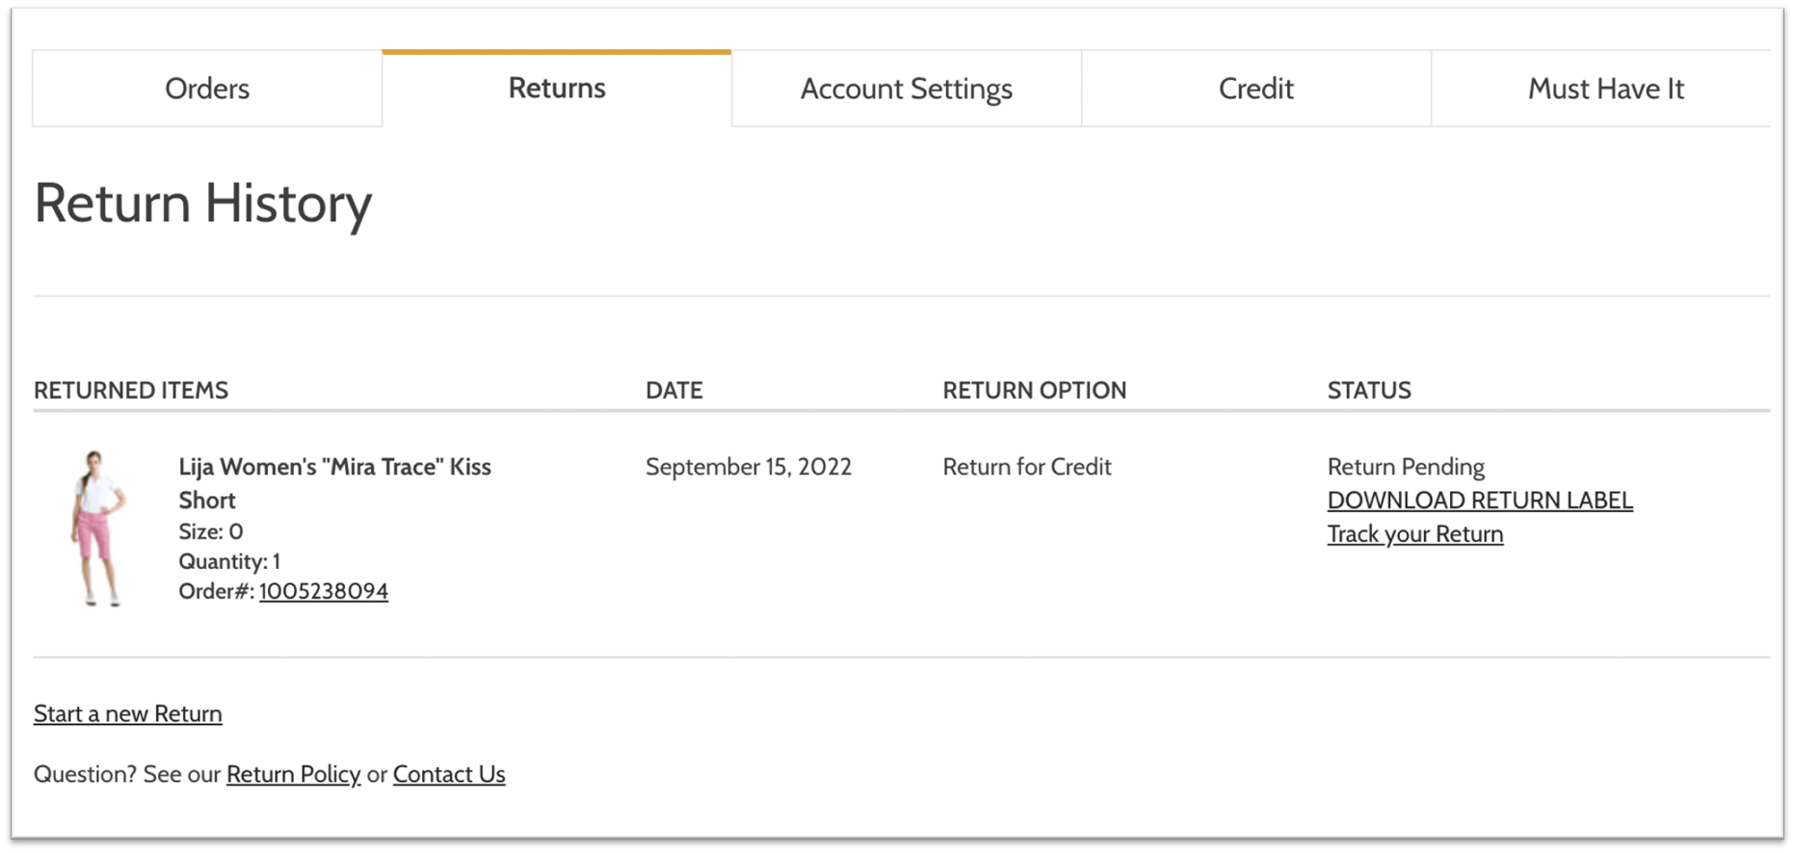Viewport: 1795px width, 853px height.
Task: Select the Lija Mira Trace Kiss Short title
Action: pyautogui.click(x=334, y=482)
